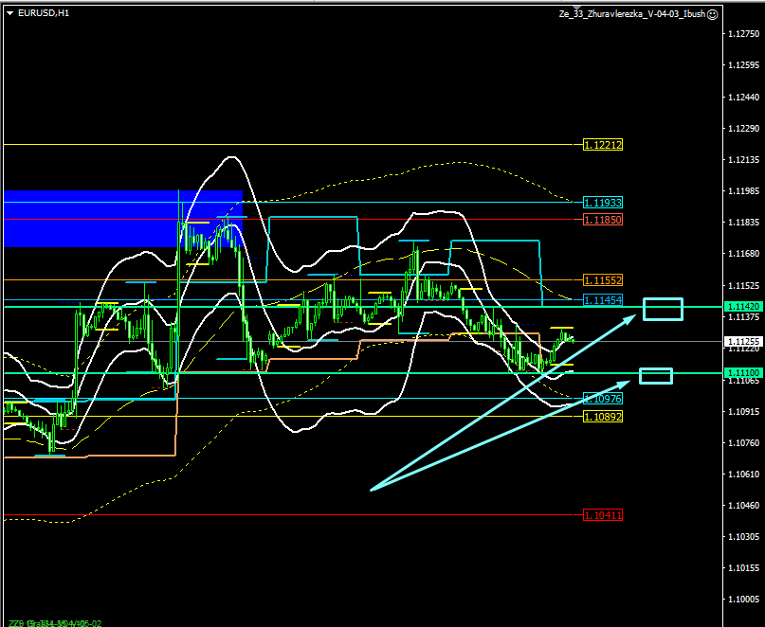The image size is (765, 627).
Task: Click the green 1.11100 price axis tag
Action: 743,373
